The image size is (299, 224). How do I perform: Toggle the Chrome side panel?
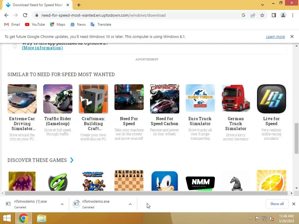click(274, 15)
